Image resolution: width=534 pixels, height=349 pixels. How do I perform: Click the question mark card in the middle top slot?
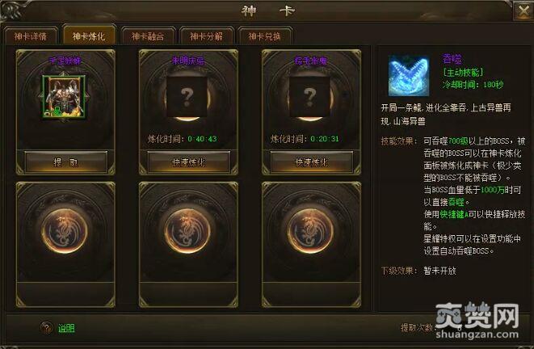point(187,97)
